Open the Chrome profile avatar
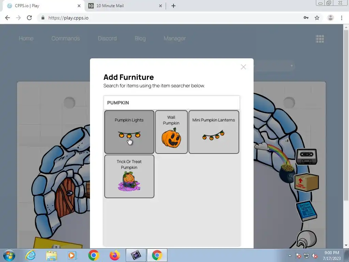The height and width of the screenshot is (262, 349). coord(331,18)
